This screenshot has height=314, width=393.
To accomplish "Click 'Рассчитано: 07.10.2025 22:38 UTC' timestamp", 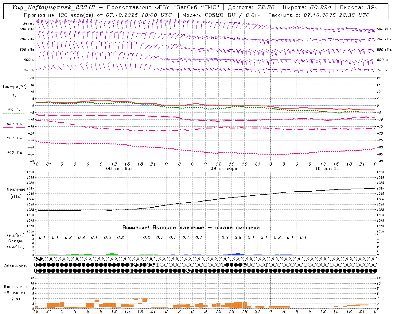I will click(319, 15).
